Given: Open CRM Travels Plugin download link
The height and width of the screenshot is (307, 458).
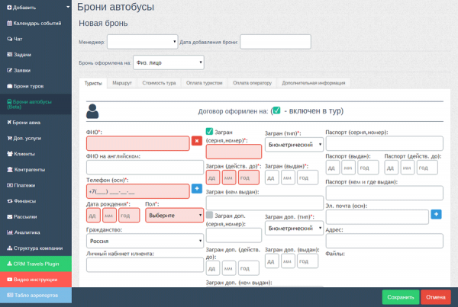Looking at the screenshot, I should 36,264.
